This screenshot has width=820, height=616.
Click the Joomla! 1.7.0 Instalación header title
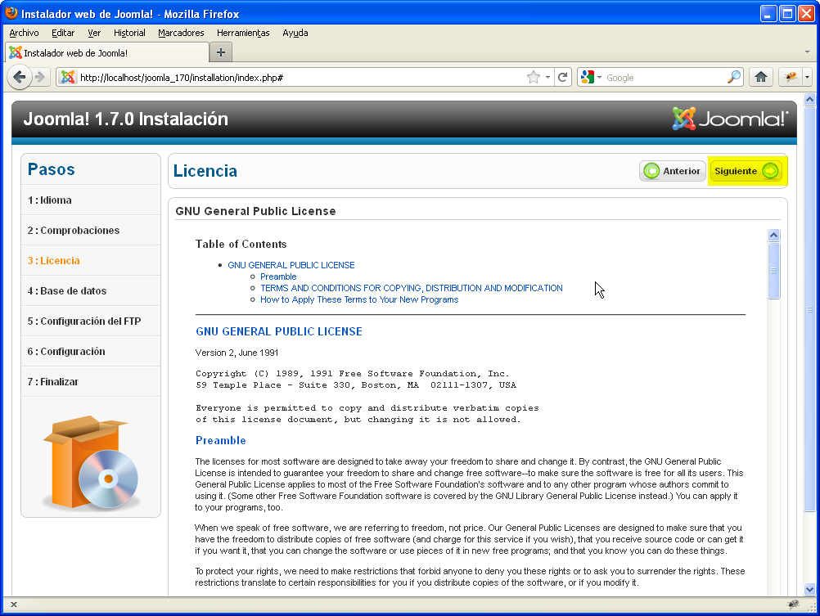pos(125,119)
